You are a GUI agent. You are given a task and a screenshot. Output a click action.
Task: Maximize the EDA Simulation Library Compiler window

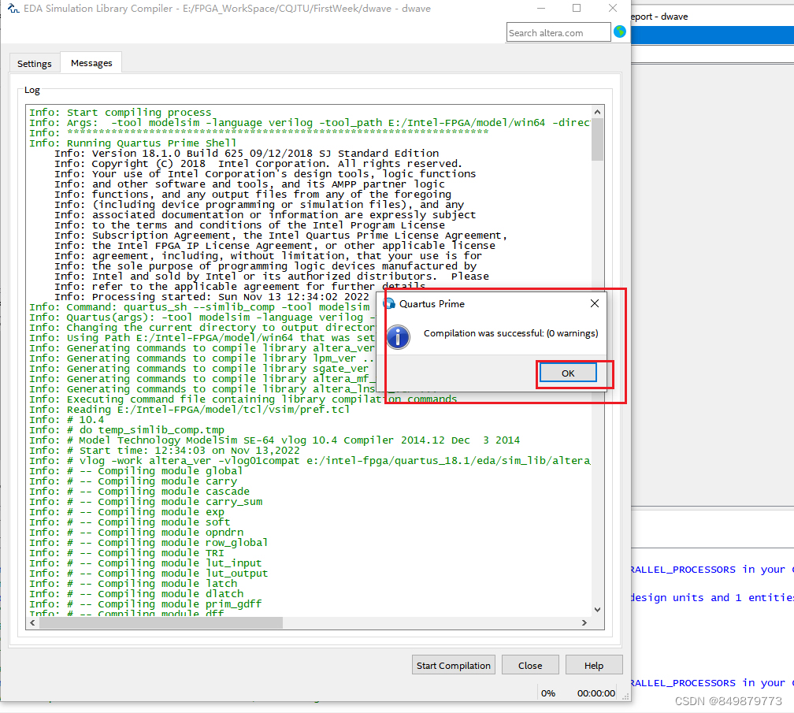577,8
